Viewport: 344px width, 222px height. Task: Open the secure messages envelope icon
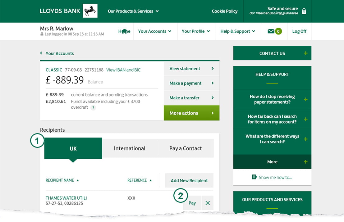(x=272, y=31)
